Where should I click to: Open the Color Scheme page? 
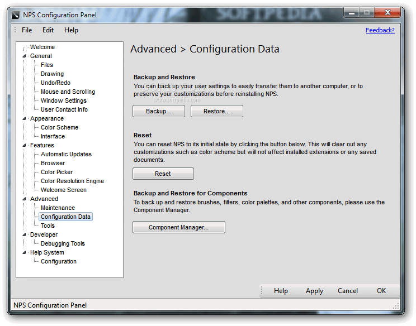[59, 127]
